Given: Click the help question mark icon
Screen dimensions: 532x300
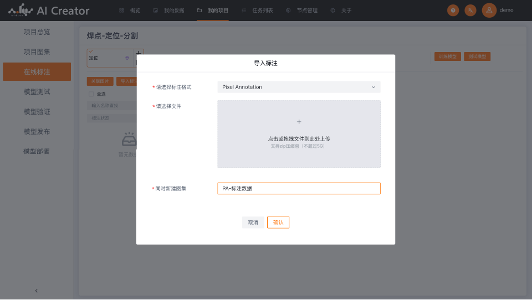Looking at the screenshot, I should coord(453,10).
